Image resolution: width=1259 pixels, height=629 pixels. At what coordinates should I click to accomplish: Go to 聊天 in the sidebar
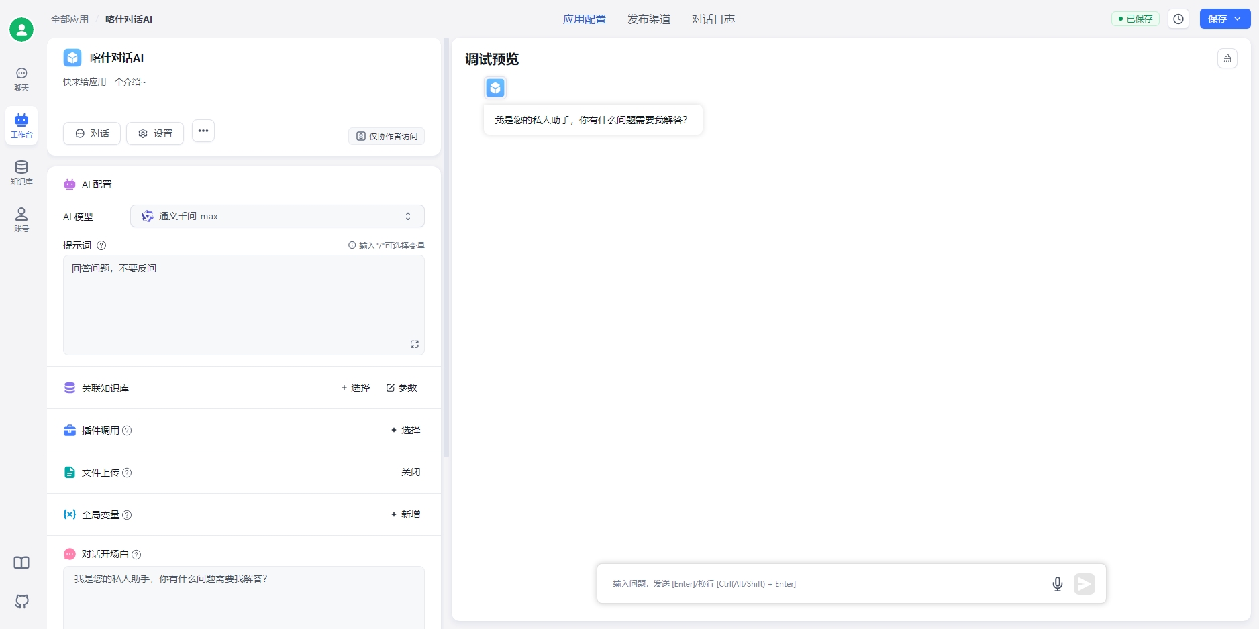pos(21,79)
